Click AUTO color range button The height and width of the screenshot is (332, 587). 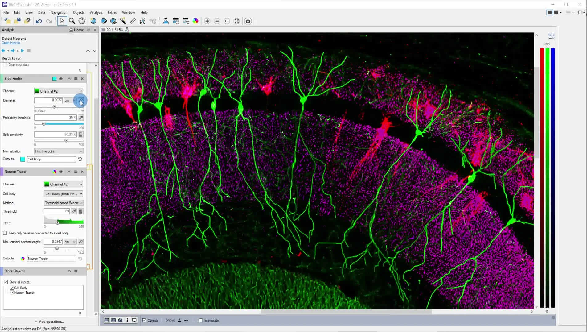click(x=551, y=36)
